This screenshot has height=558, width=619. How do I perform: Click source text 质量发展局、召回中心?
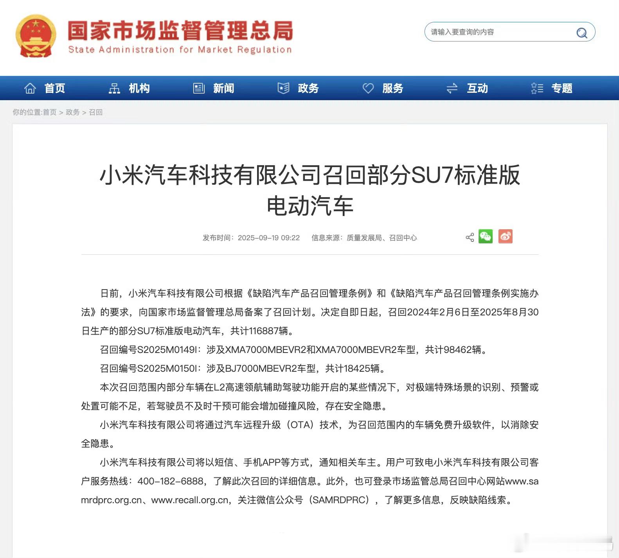382,238
